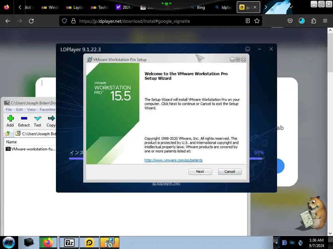
Task: Open the Firefox application menu
Action: point(325,21)
